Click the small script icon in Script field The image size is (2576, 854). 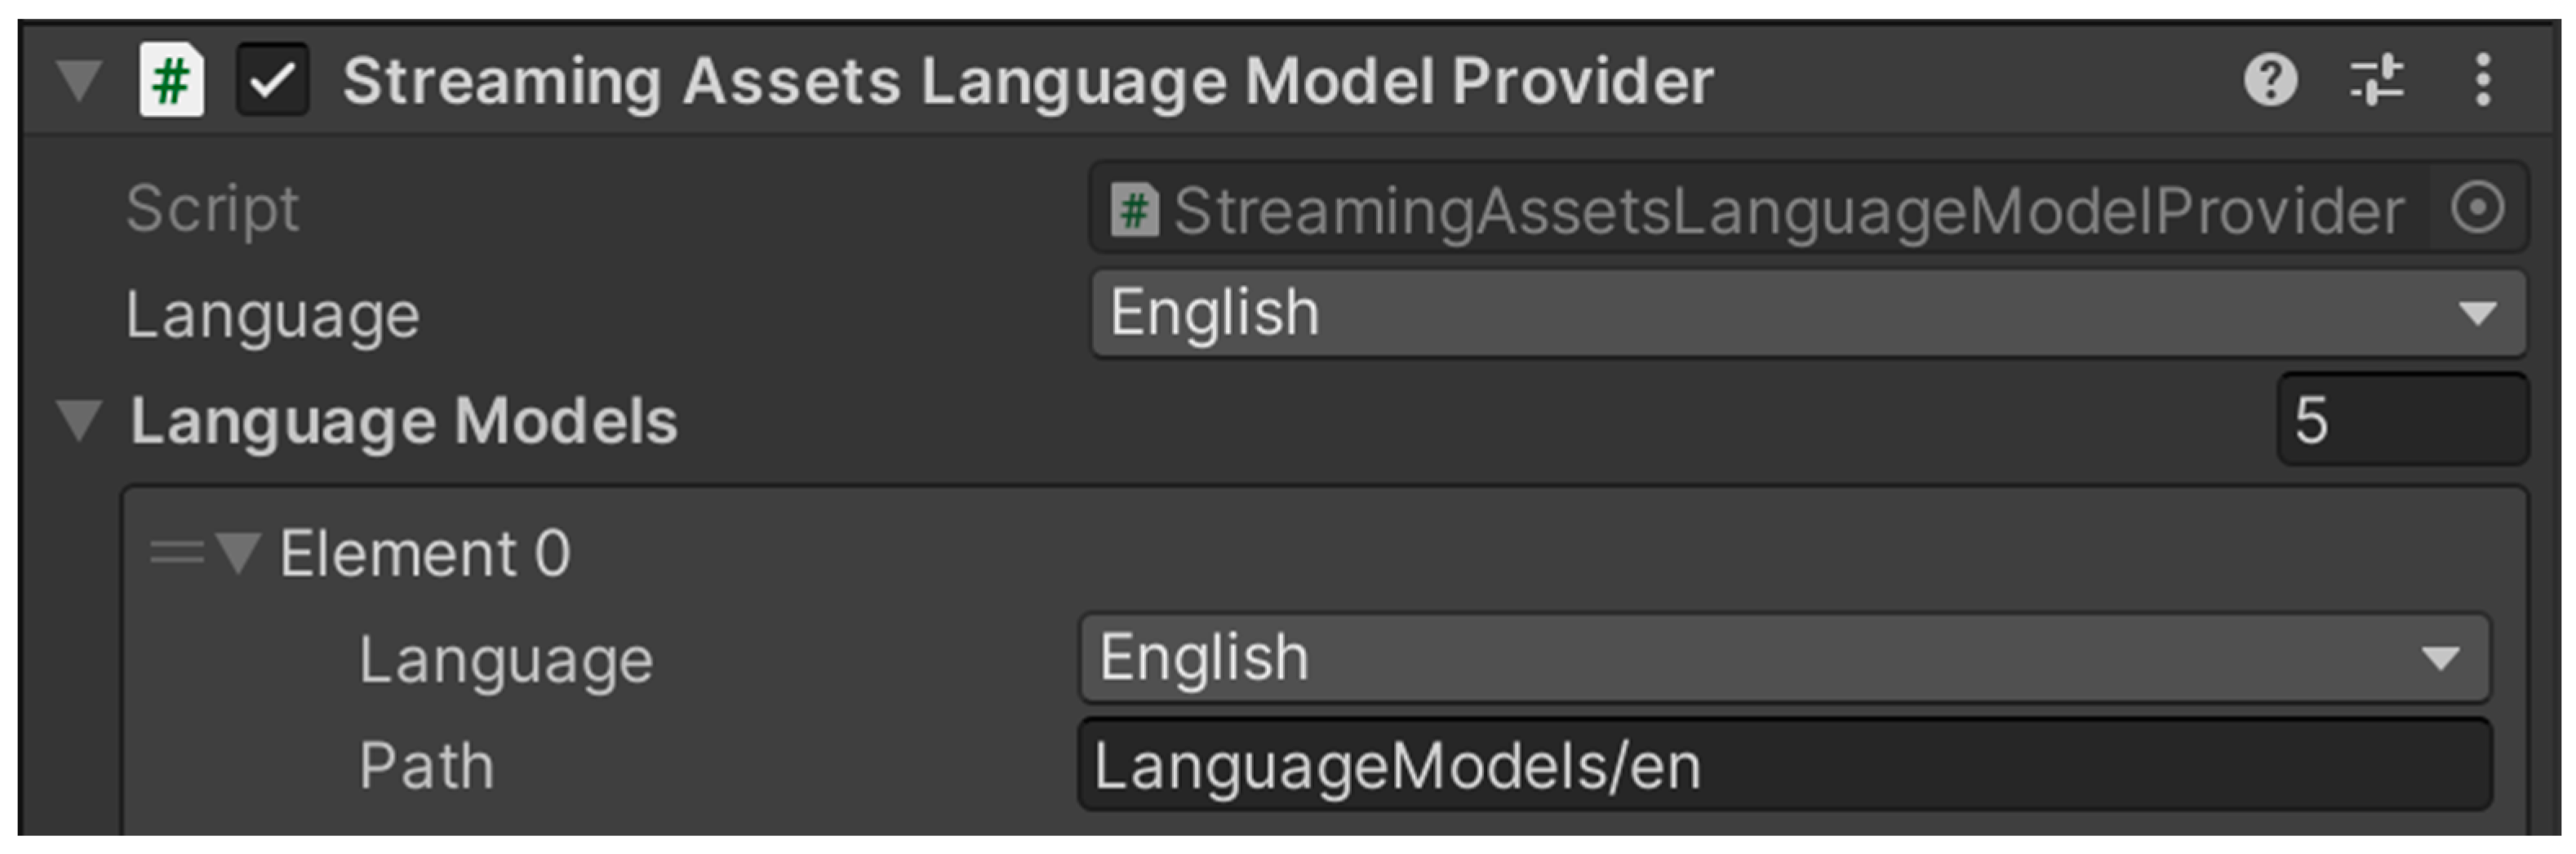point(1134,211)
